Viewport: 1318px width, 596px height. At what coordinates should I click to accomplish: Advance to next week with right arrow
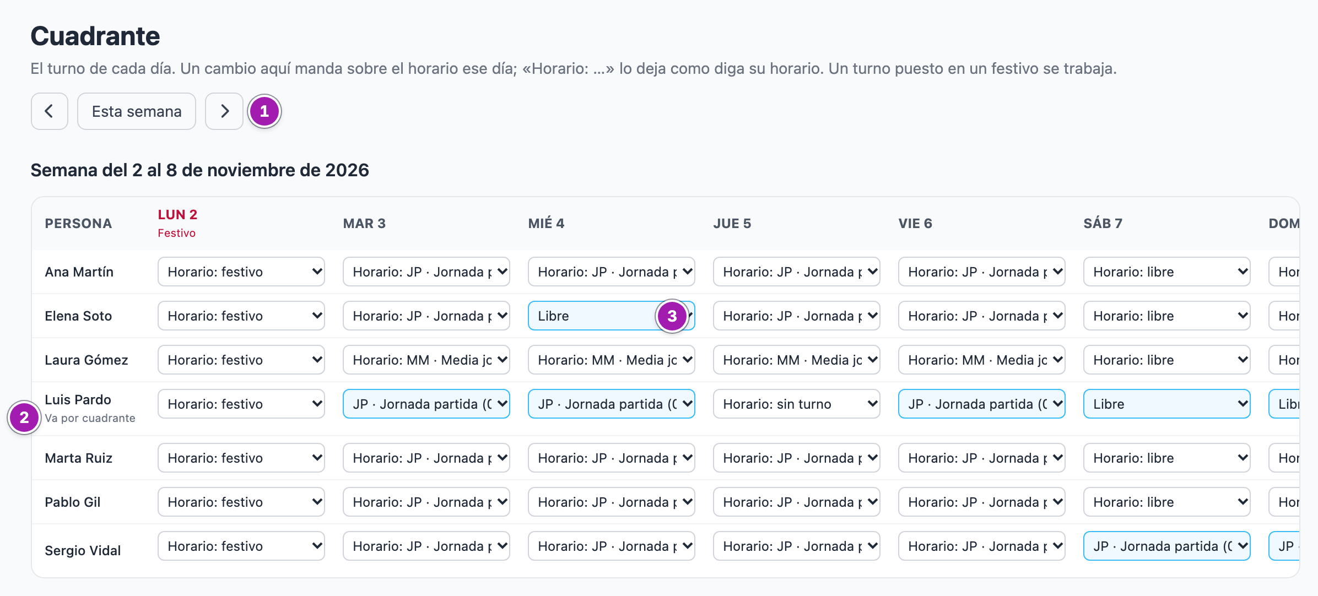[224, 111]
